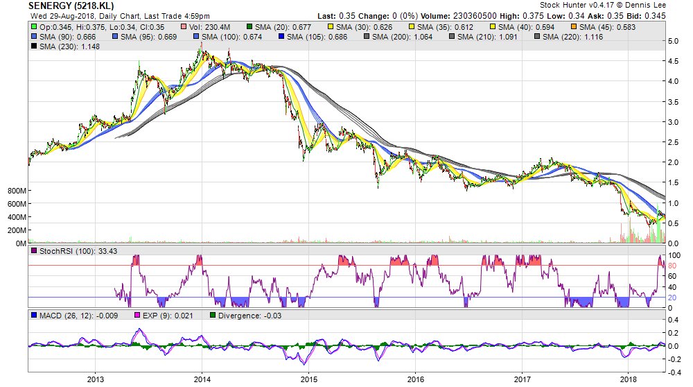The image size is (693, 387).
Task: Click the 'SMA (20): 0.677' legend label
Action: pyautogui.click(x=283, y=27)
